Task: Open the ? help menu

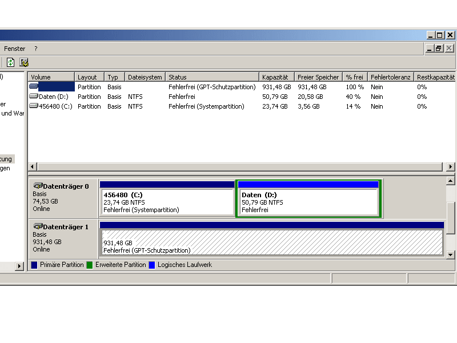Action: pyautogui.click(x=36, y=49)
